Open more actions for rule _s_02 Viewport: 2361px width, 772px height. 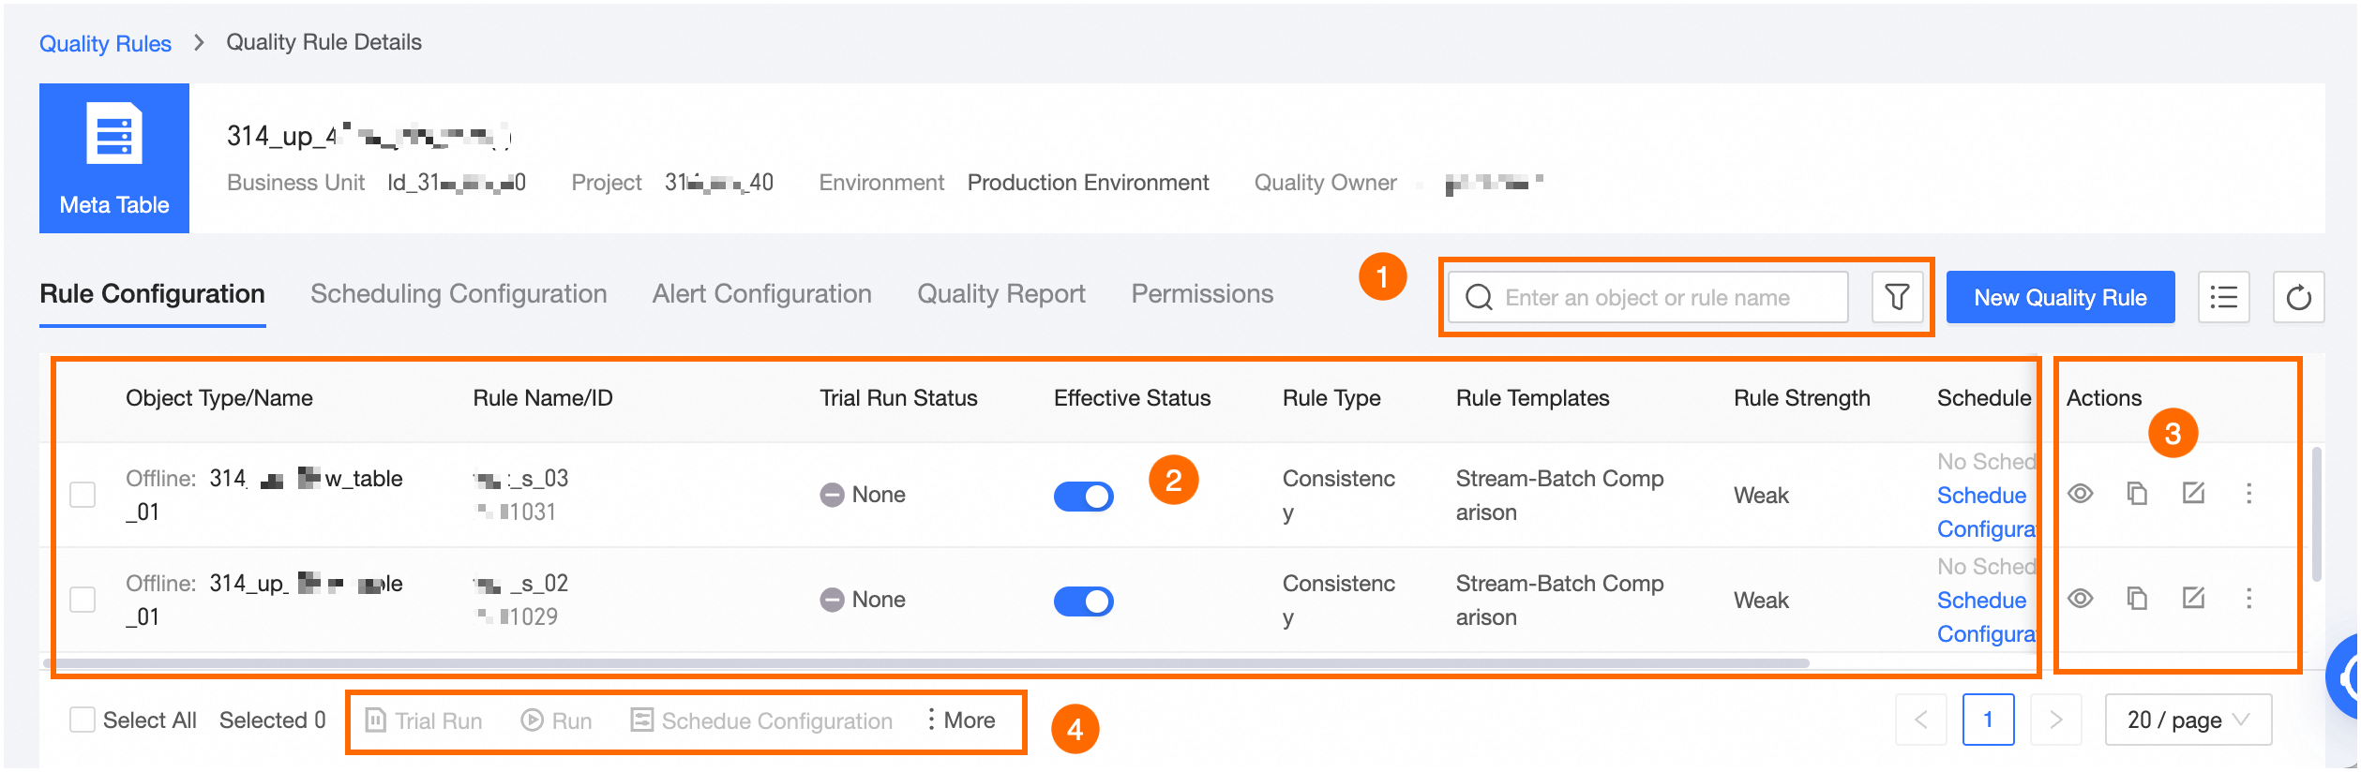(2248, 599)
